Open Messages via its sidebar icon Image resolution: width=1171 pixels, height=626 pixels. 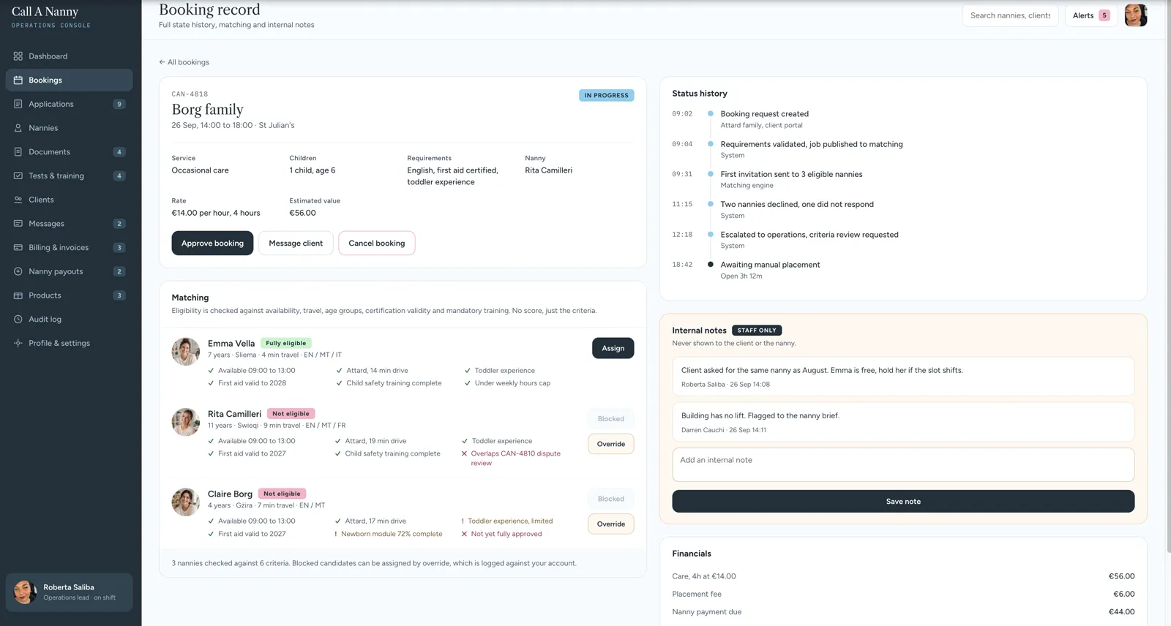(x=18, y=224)
